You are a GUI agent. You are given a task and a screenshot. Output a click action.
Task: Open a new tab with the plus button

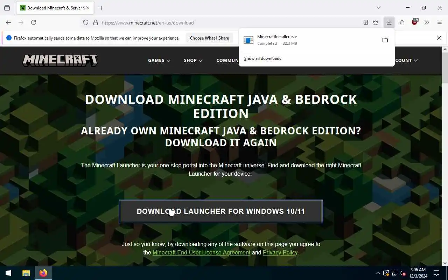101,8
